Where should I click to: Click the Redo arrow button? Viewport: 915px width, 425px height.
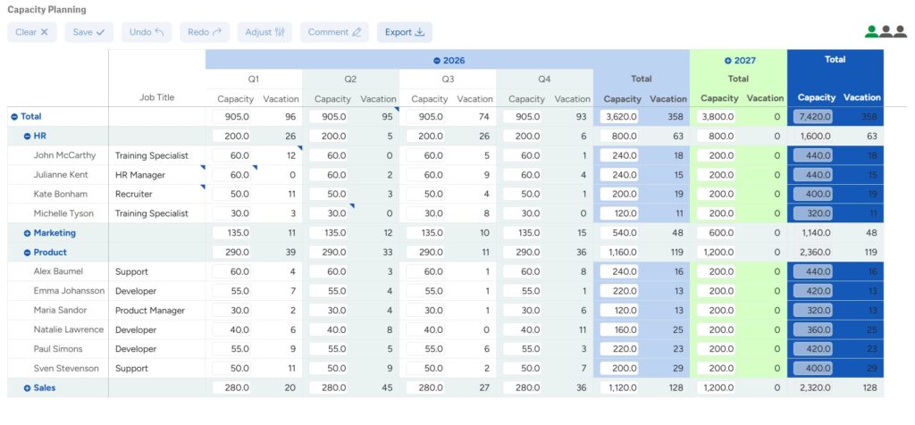coord(205,32)
